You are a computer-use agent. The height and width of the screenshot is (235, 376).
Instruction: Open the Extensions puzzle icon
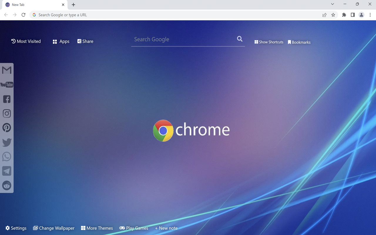344,15
